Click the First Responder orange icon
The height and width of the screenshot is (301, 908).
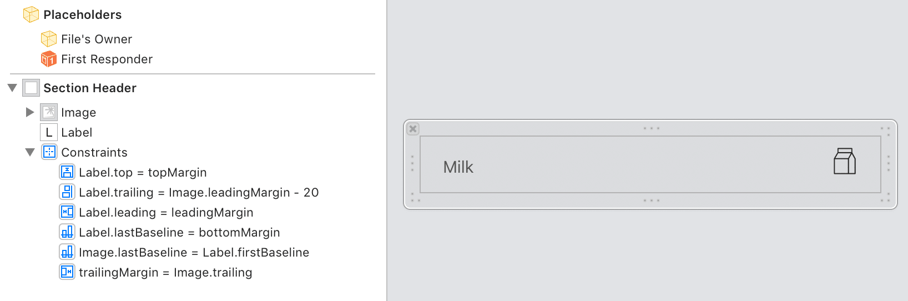[49, 59]
